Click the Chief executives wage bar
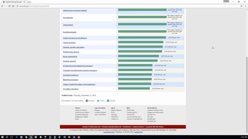The height and width of the screenshot is (139, 248). click(x=141, y=42)
